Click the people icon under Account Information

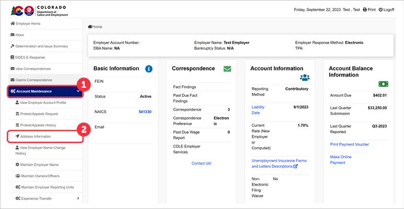[x=305, y=77]
